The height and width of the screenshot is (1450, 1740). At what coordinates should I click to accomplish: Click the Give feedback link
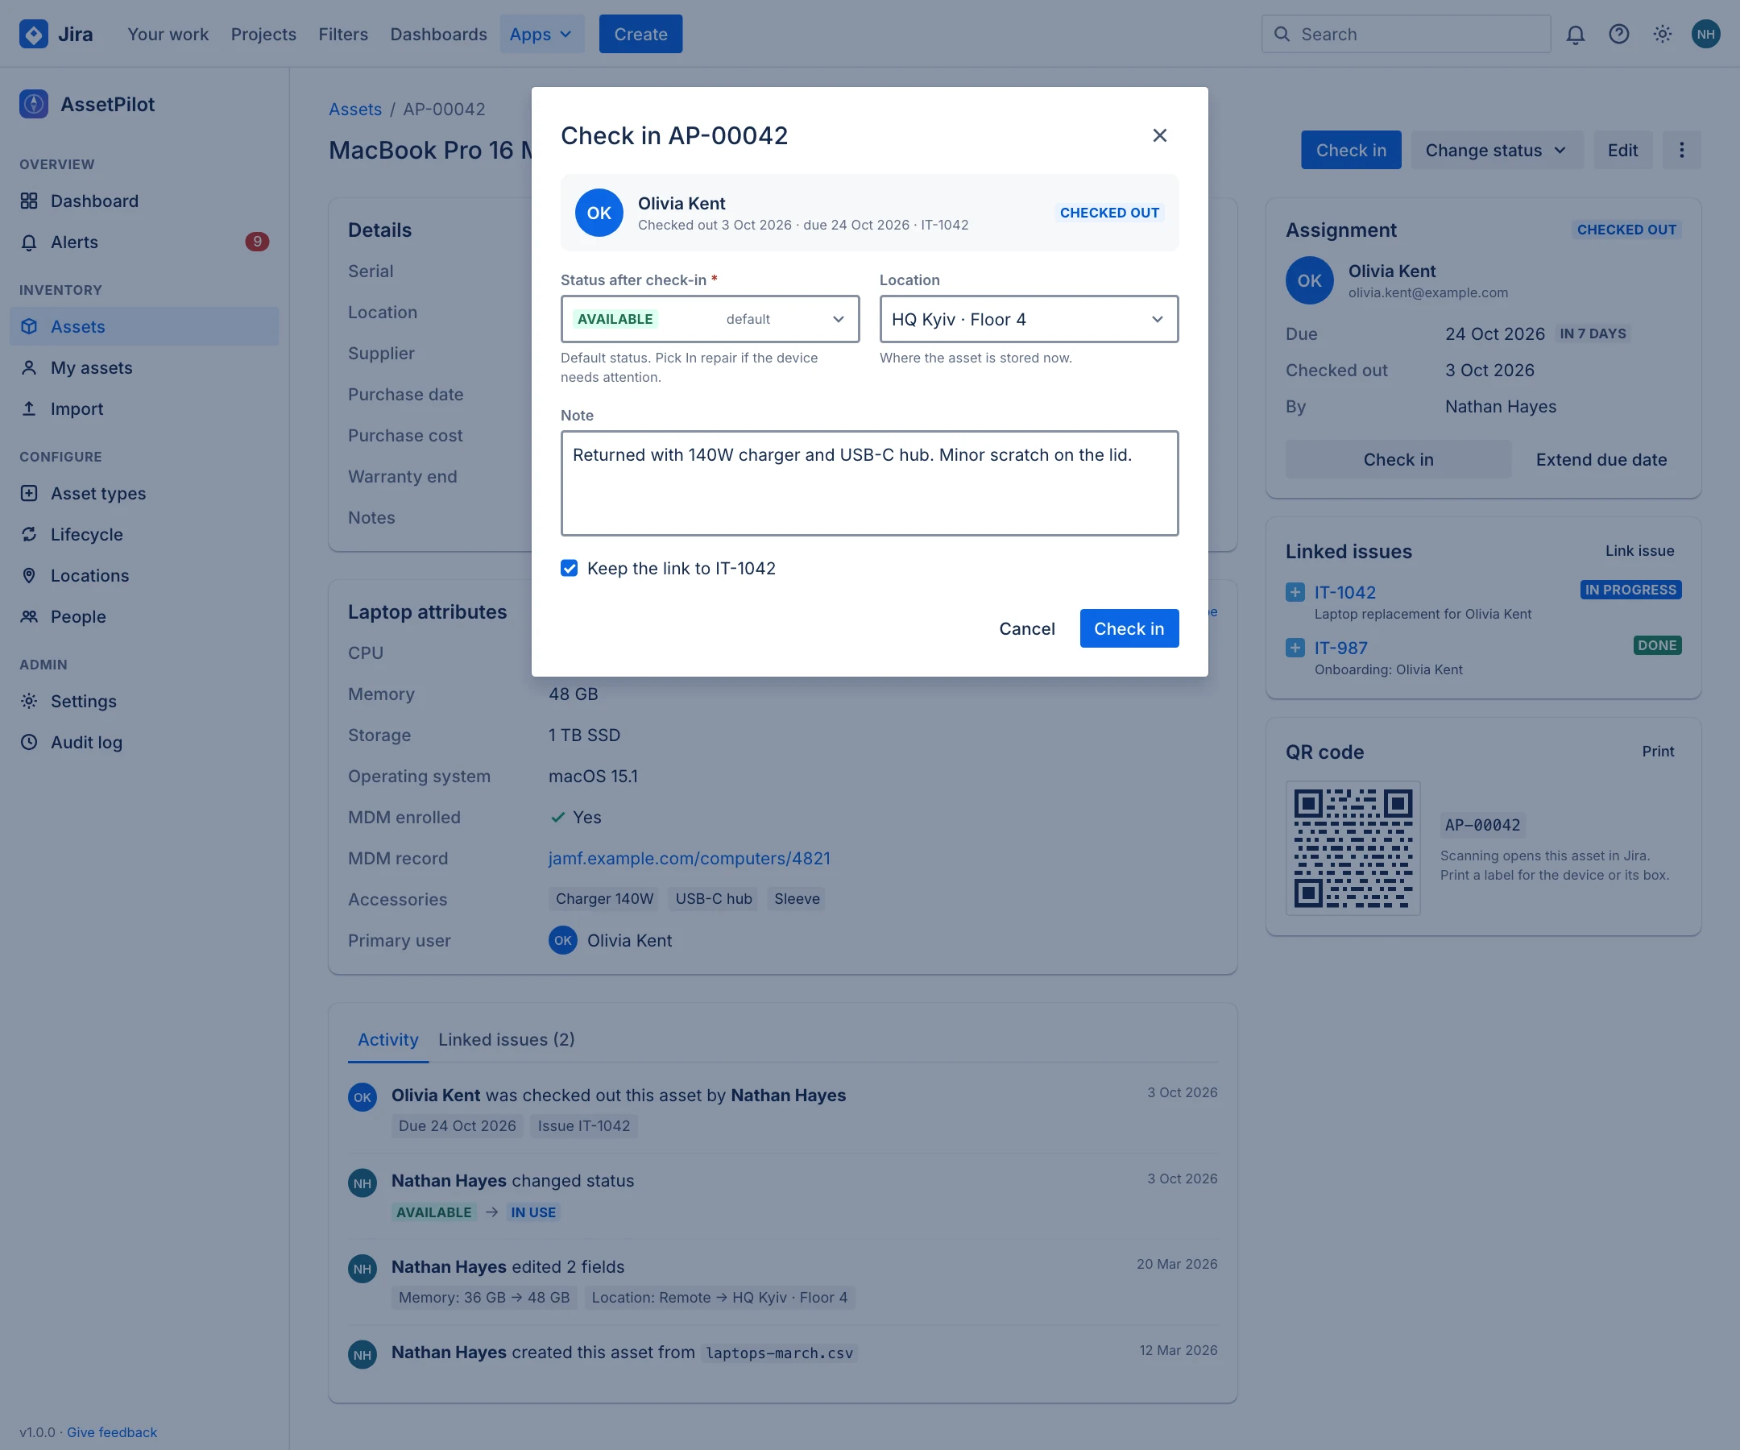coord(112,1432)
